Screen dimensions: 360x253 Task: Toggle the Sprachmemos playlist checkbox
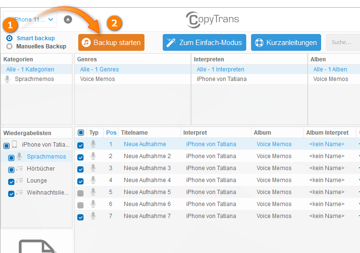11,158
